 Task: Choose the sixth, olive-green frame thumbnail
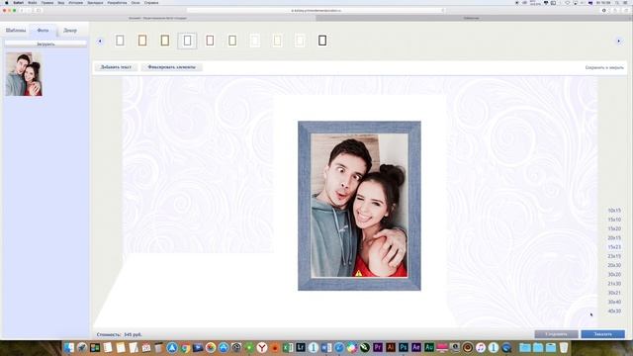[232, 41]
